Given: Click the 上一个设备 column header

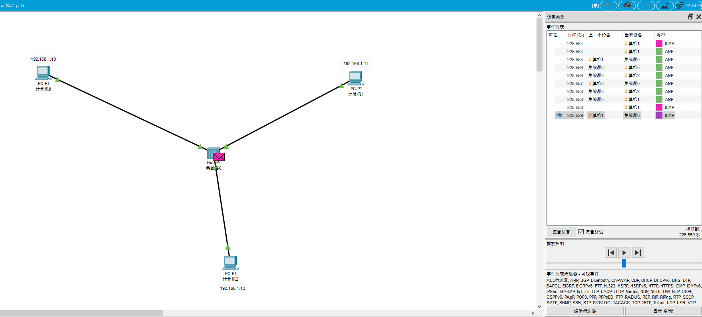Looking at the screenshot, I should pyautogui.click(x=599, y=35).
